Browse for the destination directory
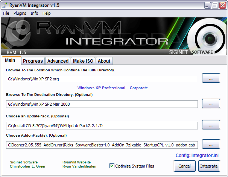 click(211, 104)
